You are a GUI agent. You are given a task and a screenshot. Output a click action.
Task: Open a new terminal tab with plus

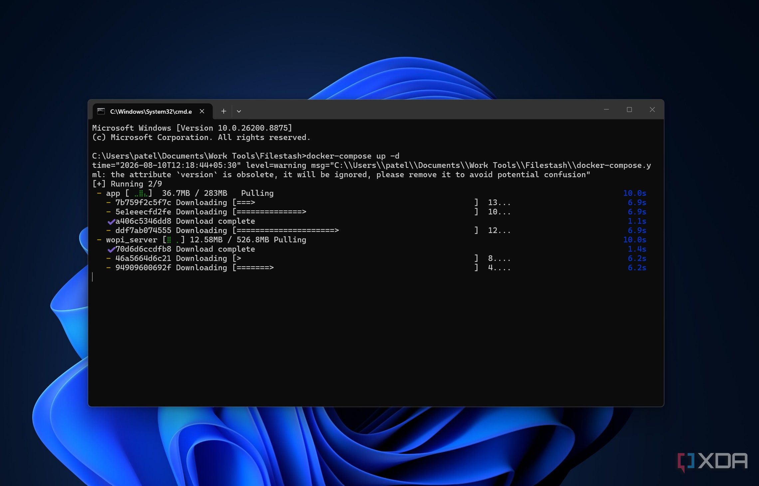tap(224, 111)
